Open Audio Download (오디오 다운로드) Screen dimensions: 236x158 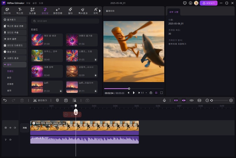pos(15,45)
